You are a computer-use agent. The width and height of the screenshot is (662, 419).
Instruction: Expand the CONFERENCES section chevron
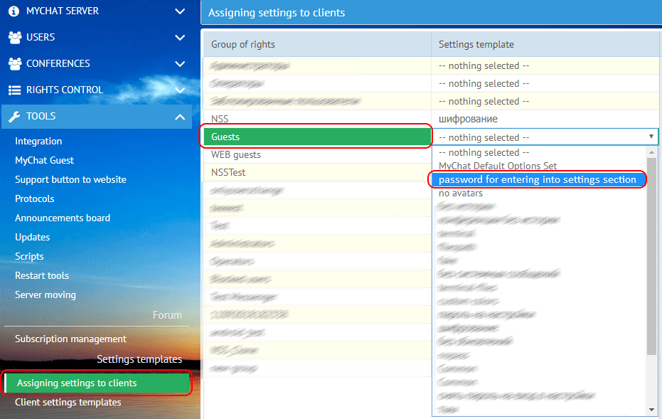(x=180, y=63)
